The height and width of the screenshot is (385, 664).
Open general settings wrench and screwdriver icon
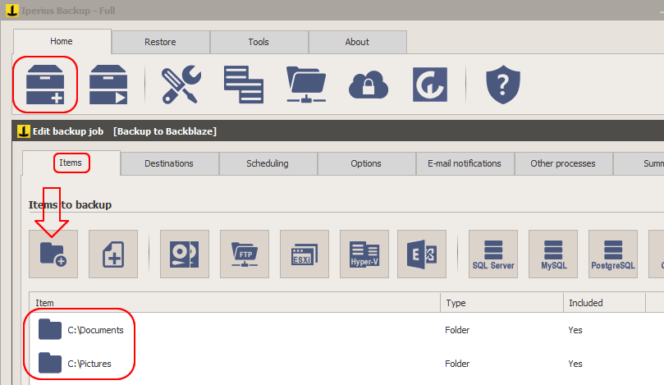coord(181,85)
